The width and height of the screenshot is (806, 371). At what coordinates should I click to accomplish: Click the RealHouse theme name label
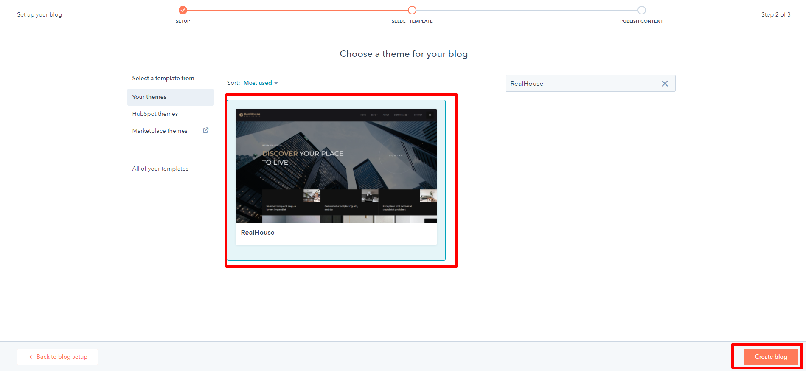[258, 233]
